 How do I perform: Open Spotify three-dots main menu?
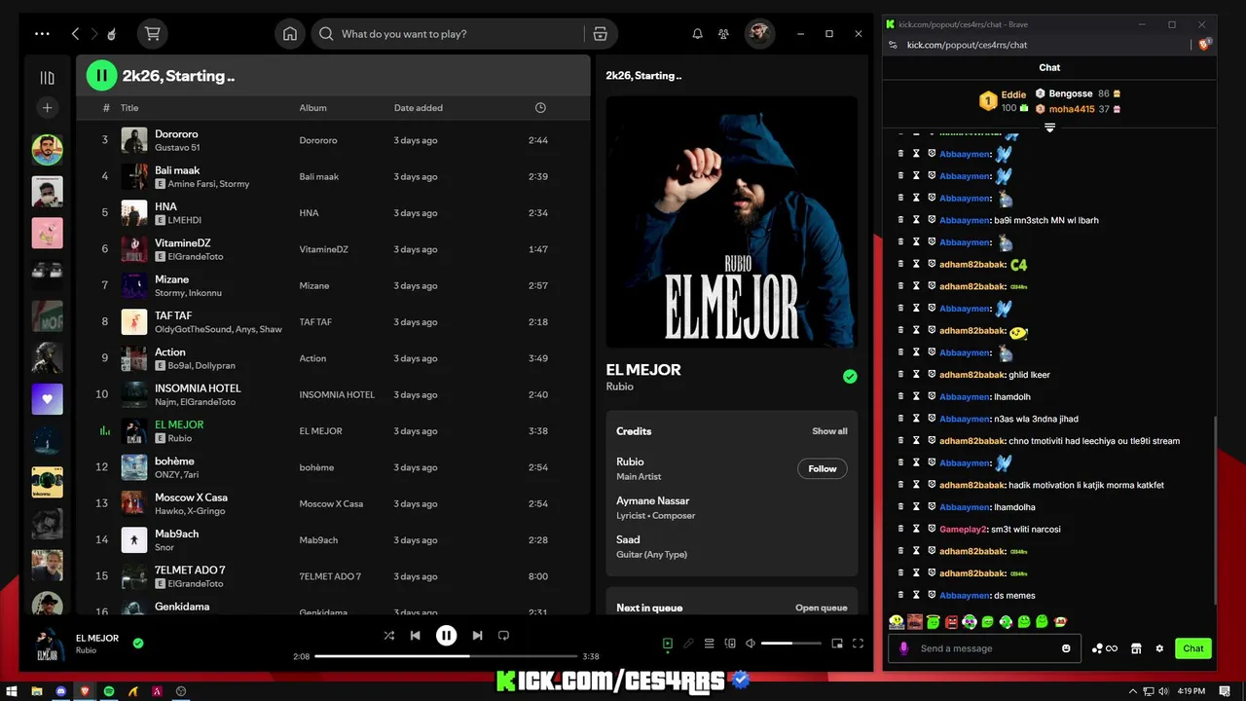click(42, 33)
